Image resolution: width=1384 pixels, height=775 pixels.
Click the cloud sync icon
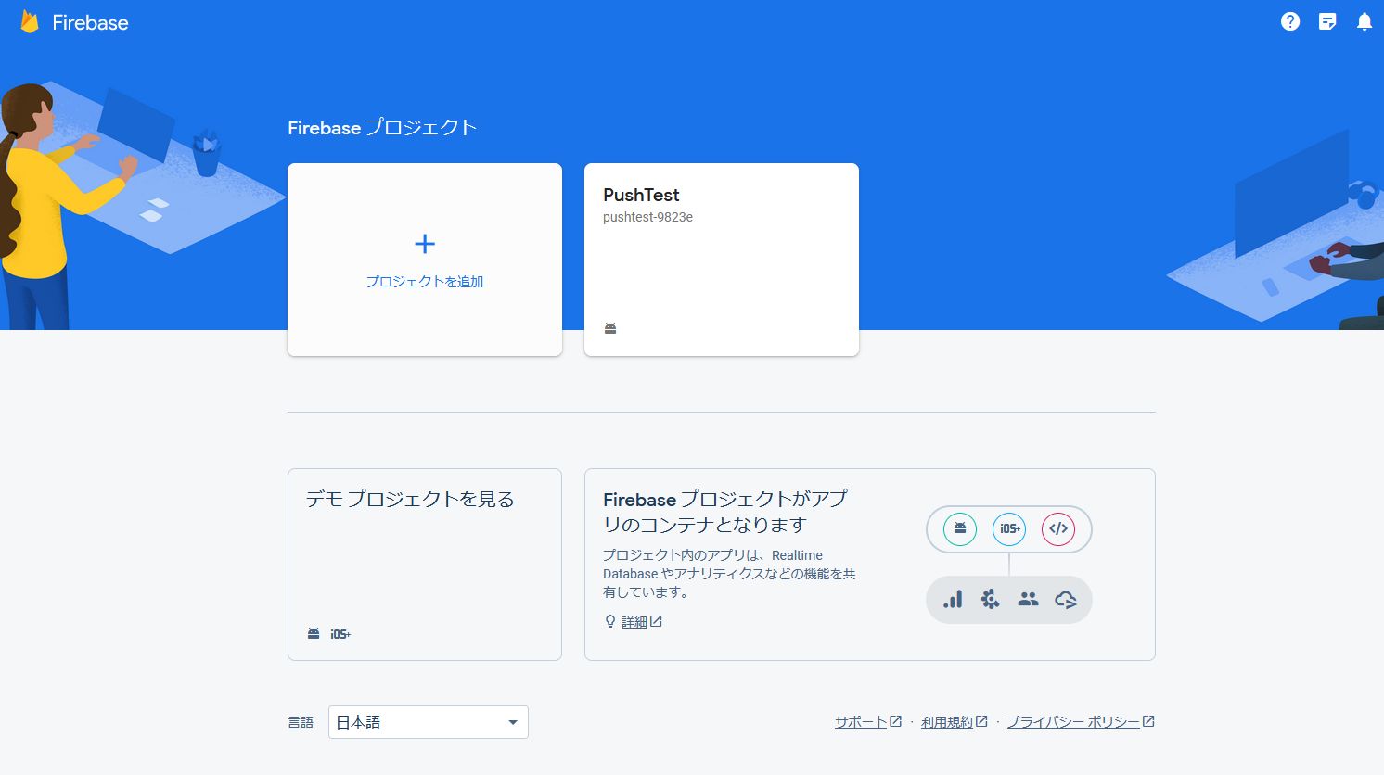coord(1066,600)
